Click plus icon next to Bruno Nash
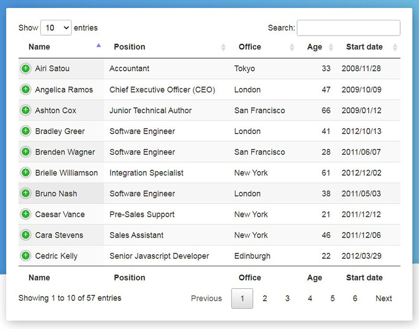Screen dimensions: 419x329 pos(26,193)
